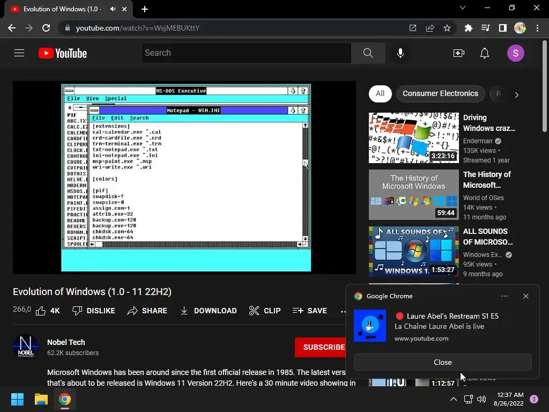The height and width of the screenshot is (412, 549).
Task: Open the notification center badge
Action: tap(534, 399)
